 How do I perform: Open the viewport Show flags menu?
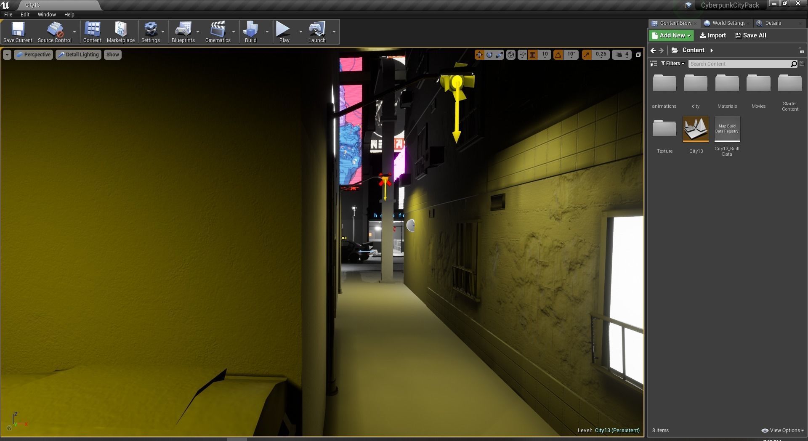pos(112,55)
